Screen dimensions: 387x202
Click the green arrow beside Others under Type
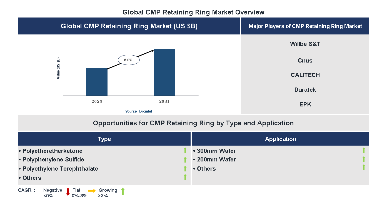[x=185, y=176]
